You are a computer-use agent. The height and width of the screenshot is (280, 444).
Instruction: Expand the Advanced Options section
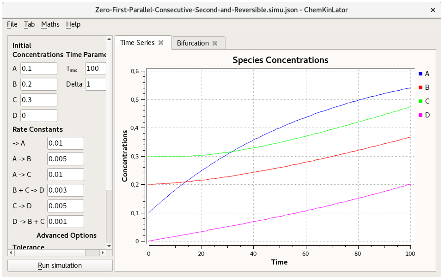tap(67, 235)
